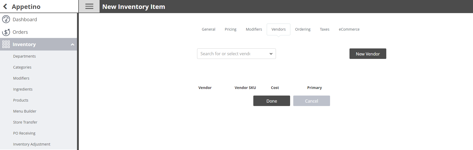Click the Inventory grid icon
The height and width of the screenshot is (150, 473).
6,44
